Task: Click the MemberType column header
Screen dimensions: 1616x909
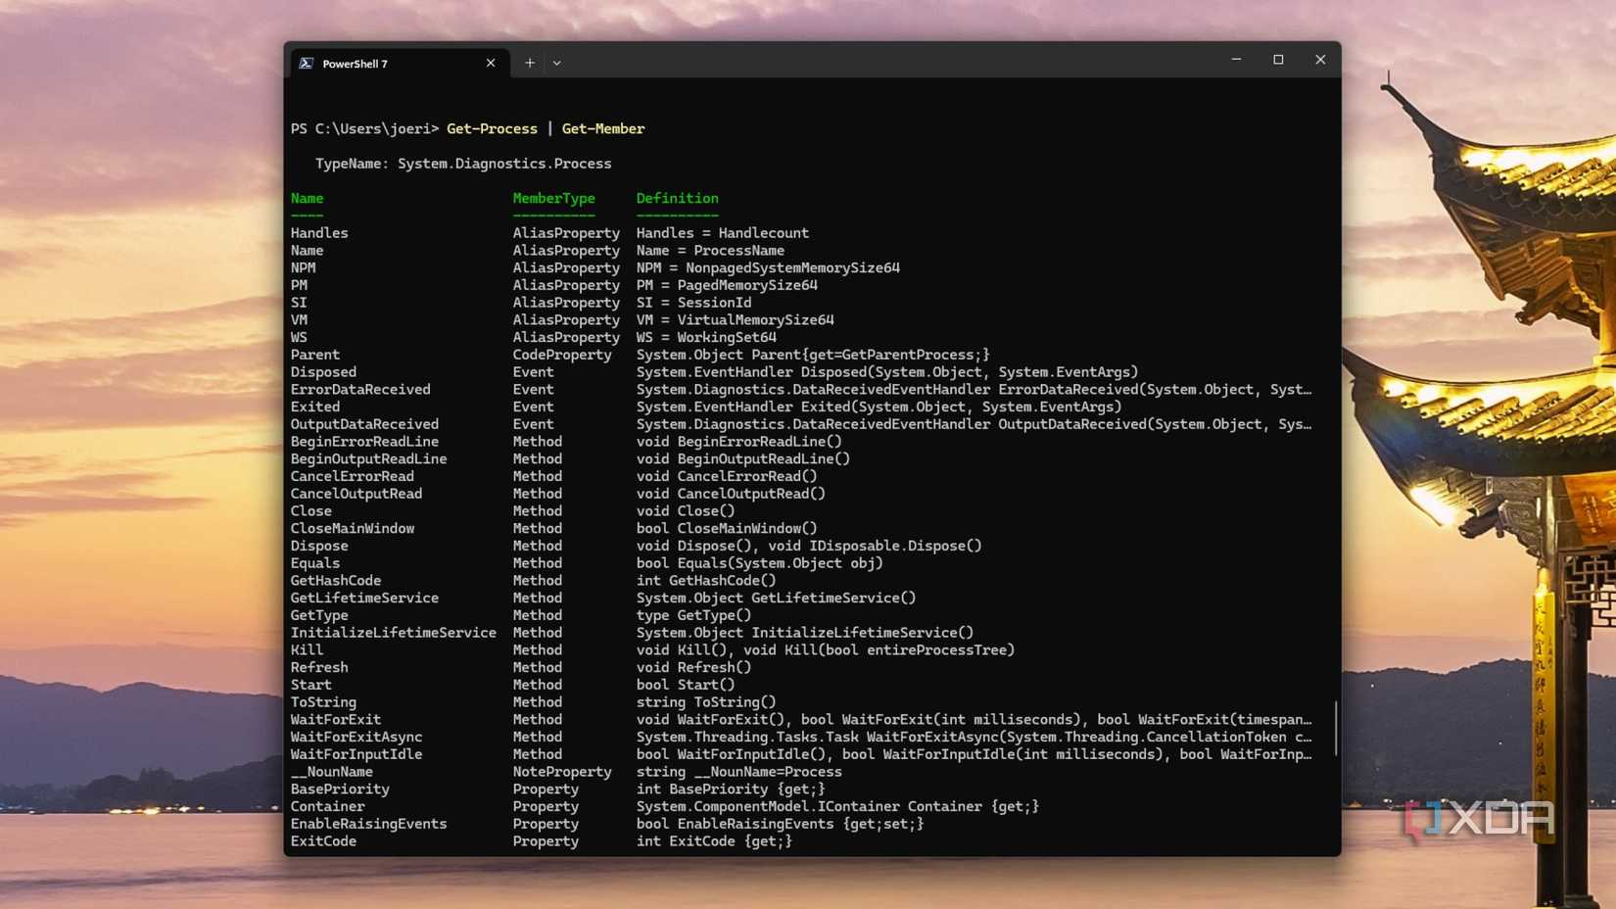Action: click(553, 198)
